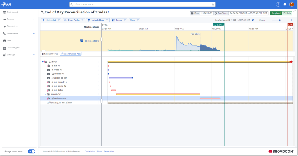Go to Dashboard in the sidebar
The height and width of the screenshot is (156, 298).
pos(10,12)
